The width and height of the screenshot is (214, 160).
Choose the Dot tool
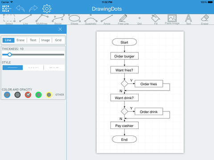[x=140, y=20]
